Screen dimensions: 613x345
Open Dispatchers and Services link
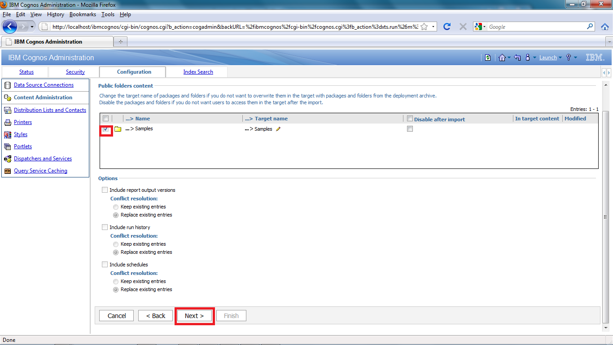(x=43, y=159)
